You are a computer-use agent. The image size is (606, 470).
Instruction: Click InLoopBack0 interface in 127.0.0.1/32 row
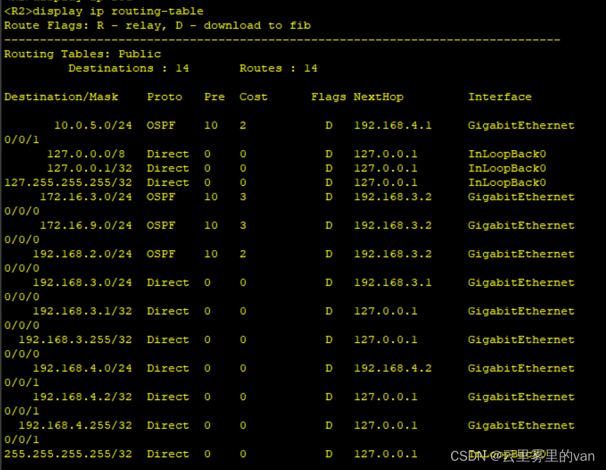pyautogui.click(x=507, y=169)
